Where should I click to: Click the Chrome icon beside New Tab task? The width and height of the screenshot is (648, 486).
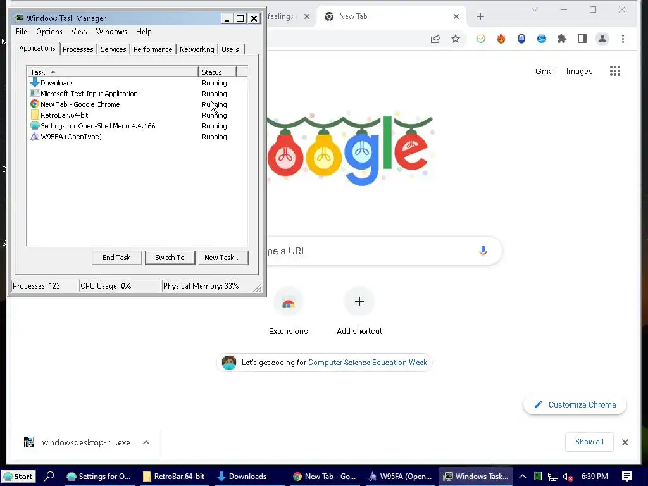coord(35,104)
